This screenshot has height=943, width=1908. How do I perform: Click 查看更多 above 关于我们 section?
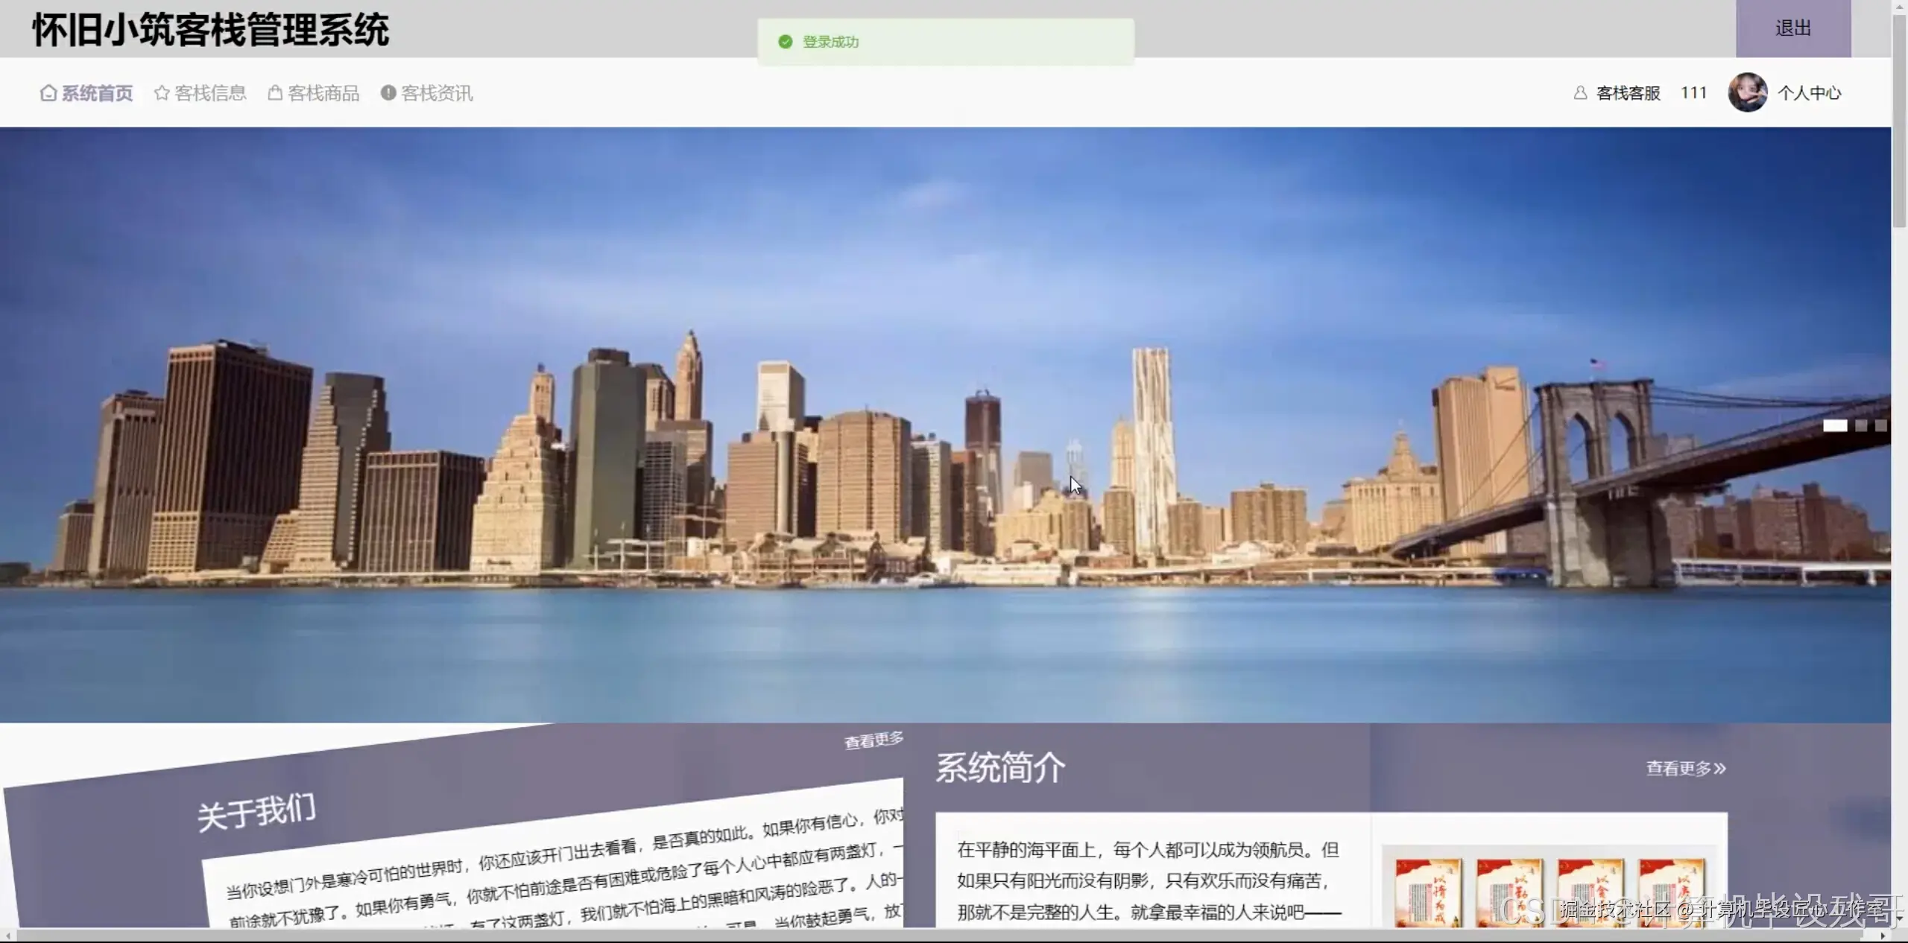874,740
